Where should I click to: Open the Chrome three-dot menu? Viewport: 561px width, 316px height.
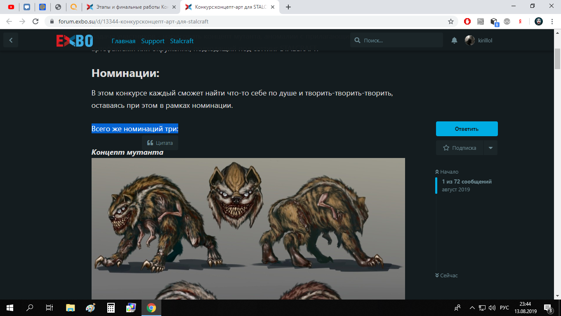click(x=552, y=21)
